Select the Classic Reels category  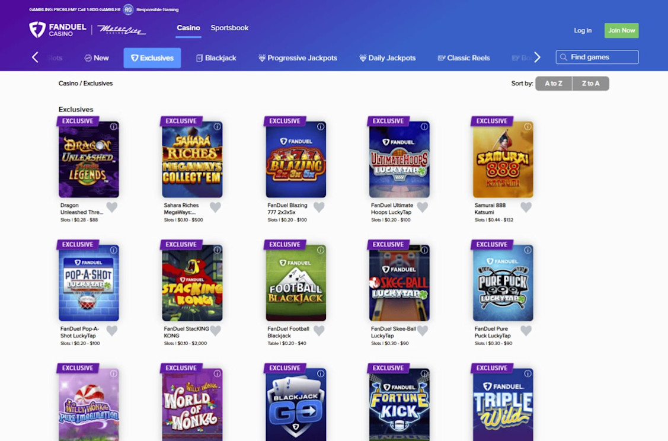tap(464, 58)
